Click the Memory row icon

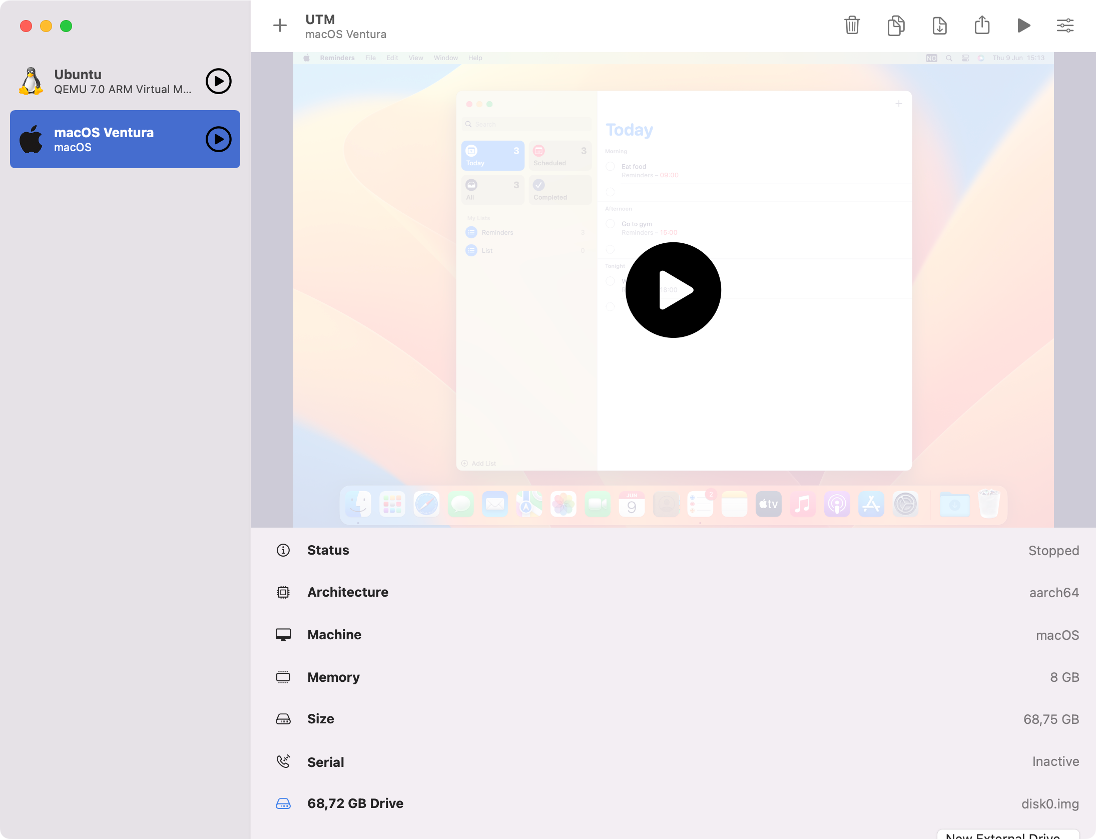283,677
